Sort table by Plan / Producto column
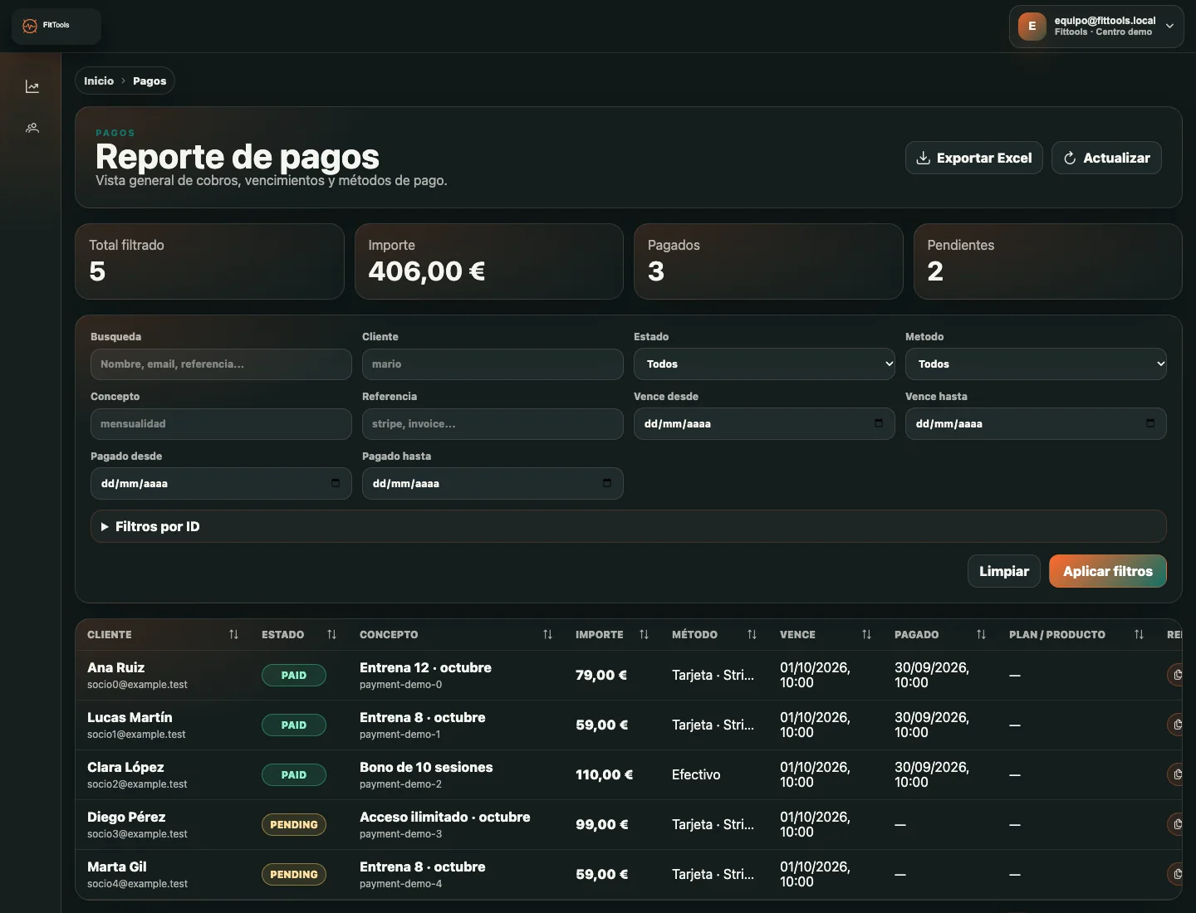The image size is (1196, 913). (x=1139, y=634)
